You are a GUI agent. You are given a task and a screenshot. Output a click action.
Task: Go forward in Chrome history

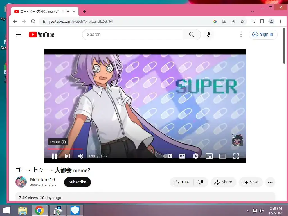(x=24, y=21)
